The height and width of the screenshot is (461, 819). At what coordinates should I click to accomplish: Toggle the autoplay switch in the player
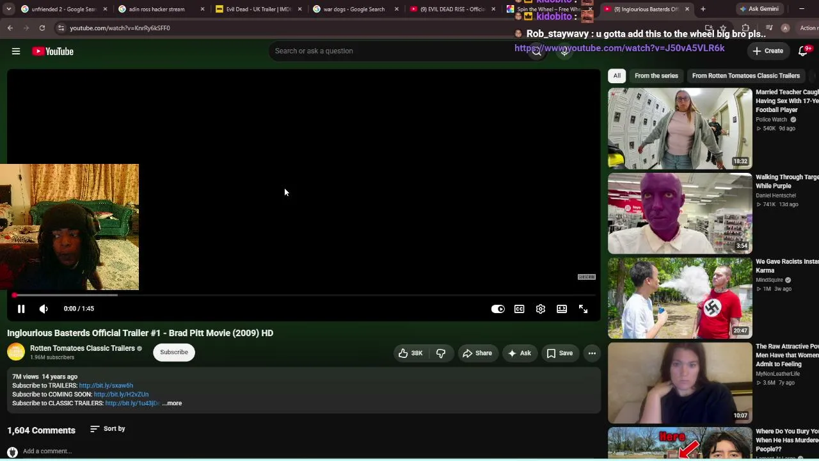pos(498,309)
